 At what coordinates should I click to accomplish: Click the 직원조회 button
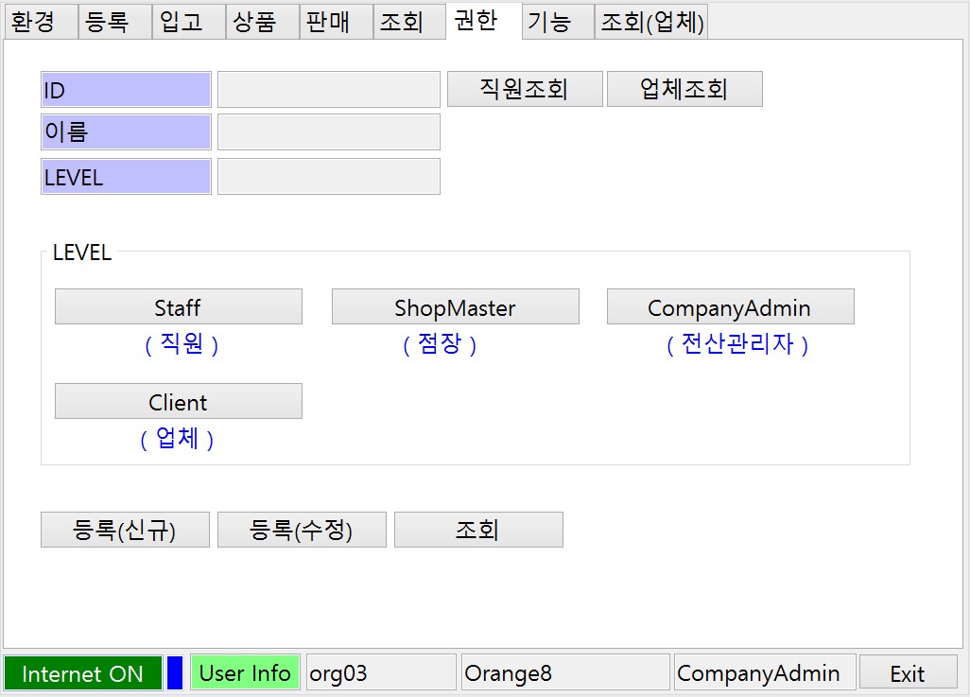click(525, 89)
